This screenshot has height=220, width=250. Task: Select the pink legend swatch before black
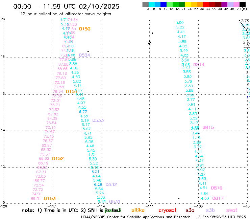click(236, 4)
